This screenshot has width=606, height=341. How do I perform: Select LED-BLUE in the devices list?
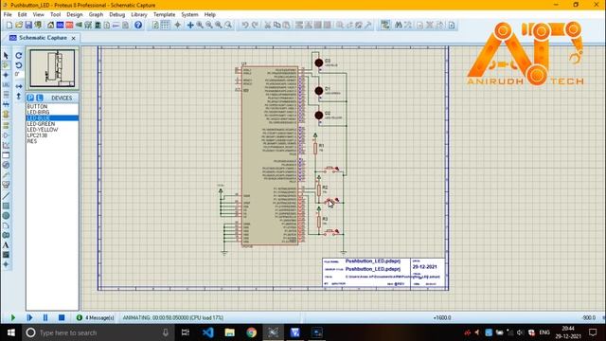(52, 117)
